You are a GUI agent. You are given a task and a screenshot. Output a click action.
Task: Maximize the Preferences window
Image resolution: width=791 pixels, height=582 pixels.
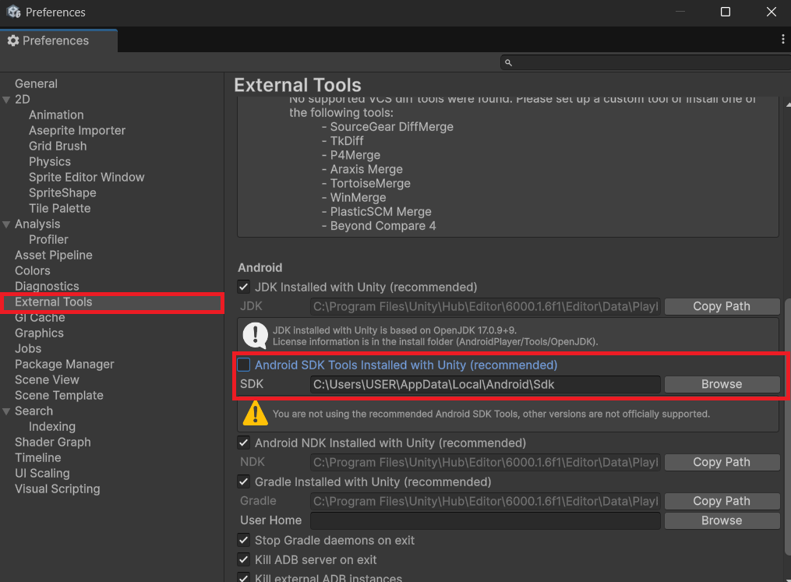[726, 12]
